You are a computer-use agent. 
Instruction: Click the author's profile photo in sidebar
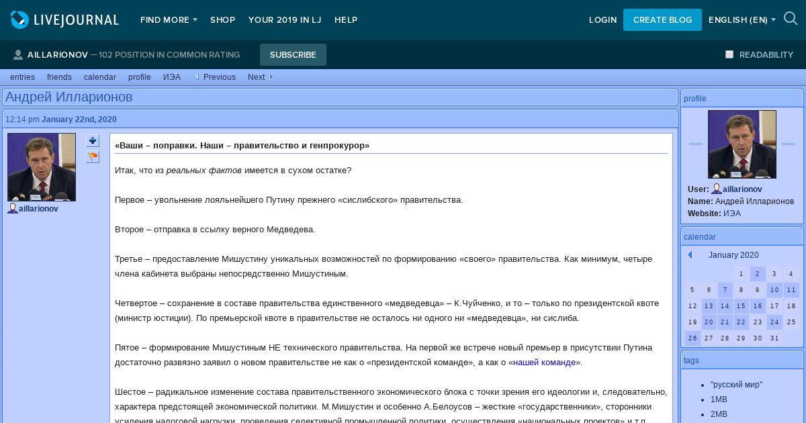(x=742, y=144)
